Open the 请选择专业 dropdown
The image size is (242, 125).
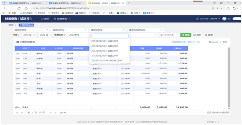(69, 30)
